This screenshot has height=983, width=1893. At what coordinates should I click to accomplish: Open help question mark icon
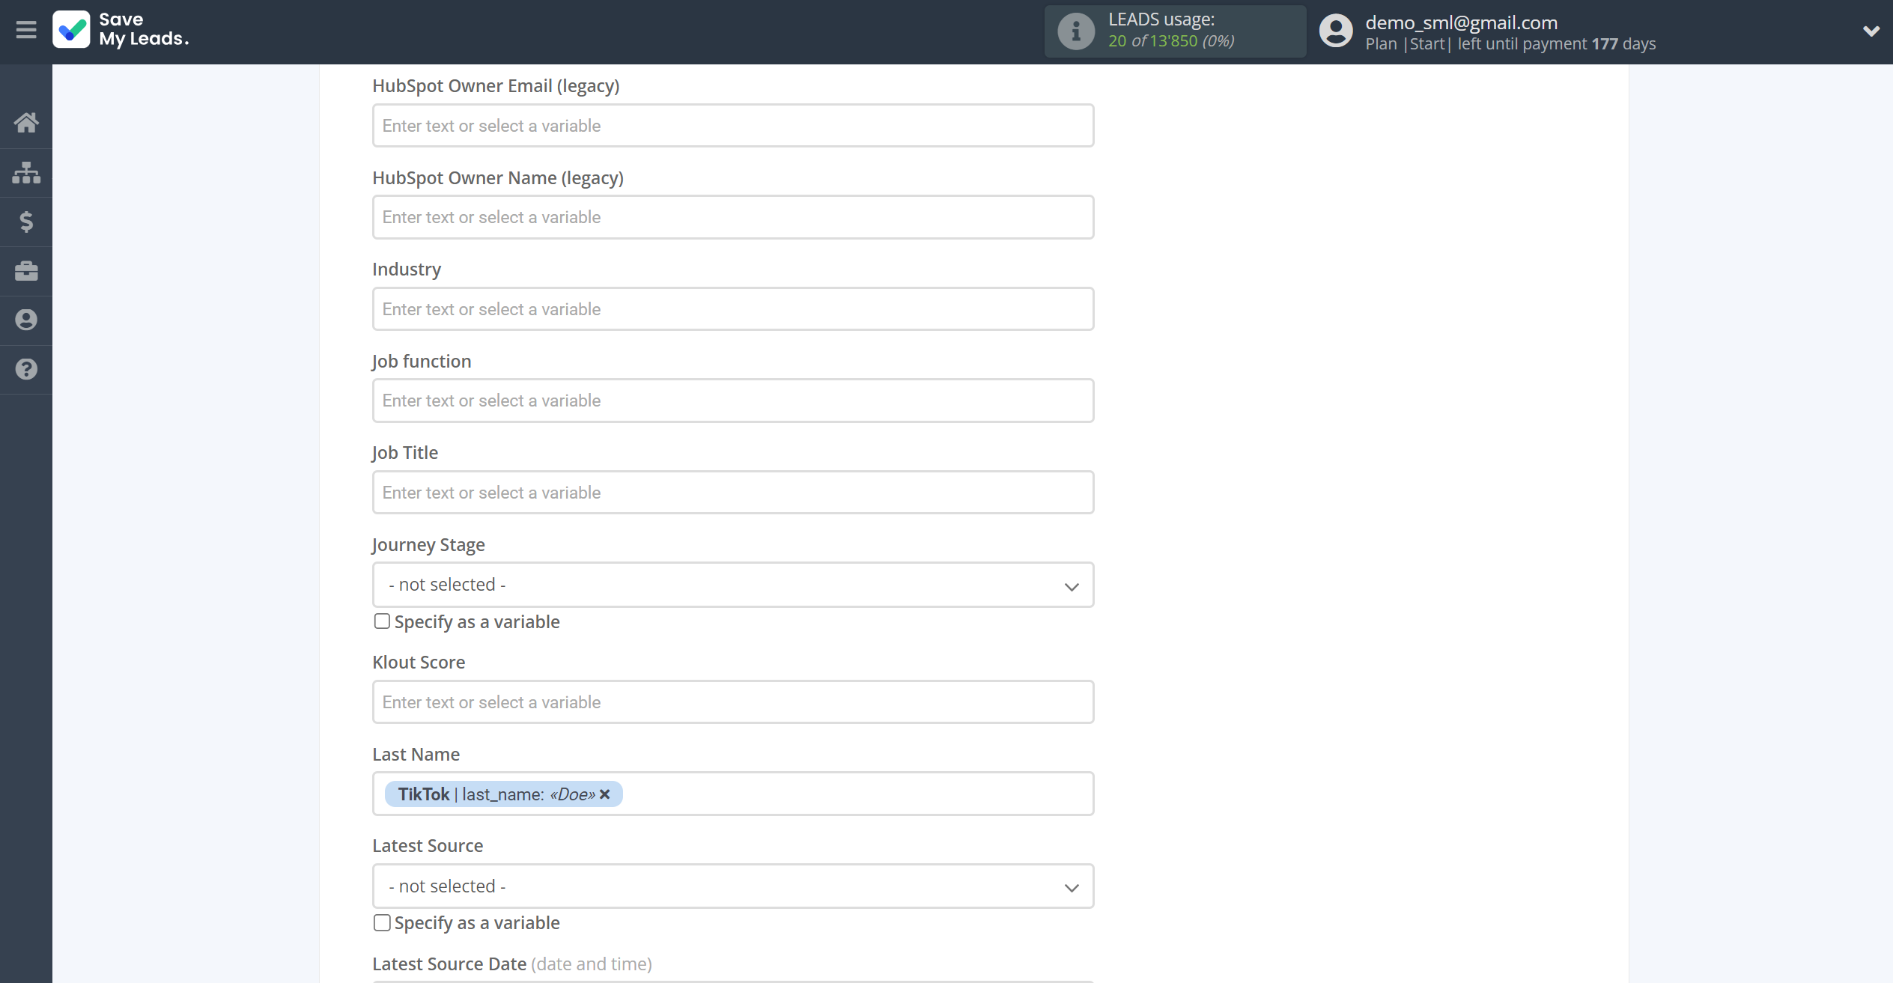point(26,369)
